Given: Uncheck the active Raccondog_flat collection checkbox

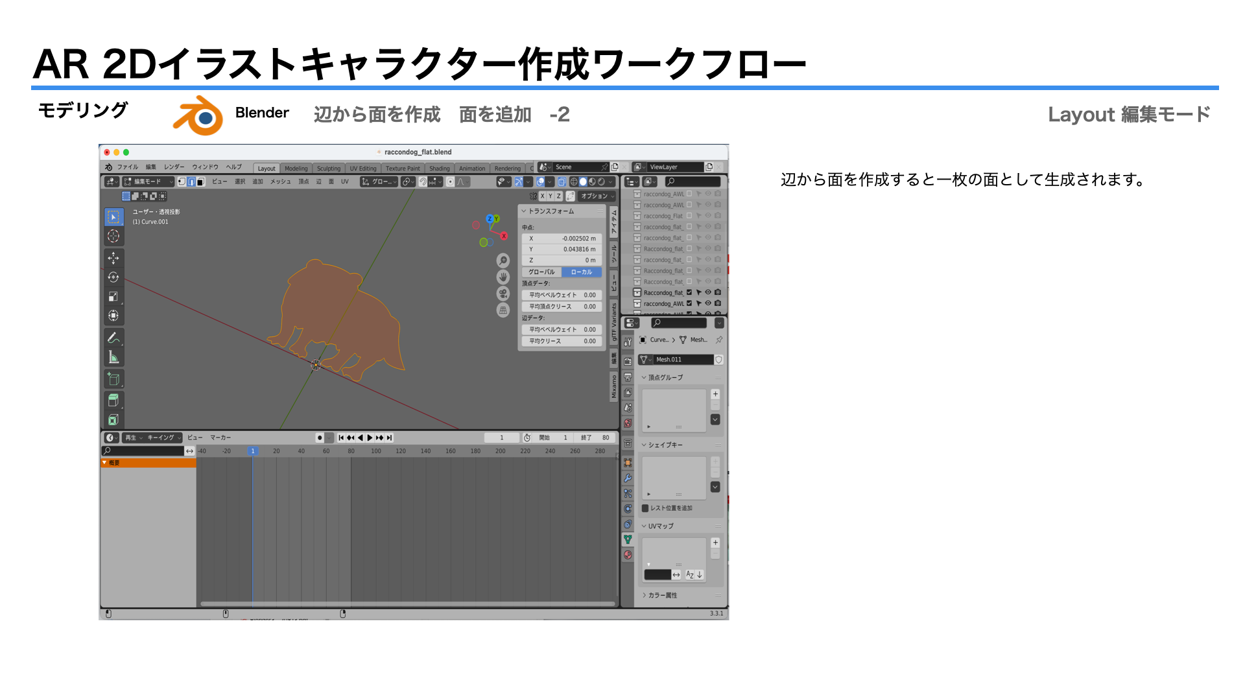Looking at the screenshot, I should click(689, 292).
